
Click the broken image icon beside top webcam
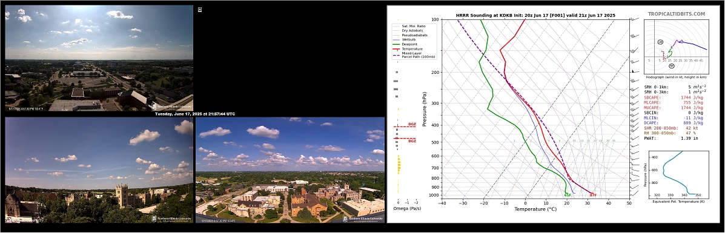pyautogui.click(x=200, y=9)
